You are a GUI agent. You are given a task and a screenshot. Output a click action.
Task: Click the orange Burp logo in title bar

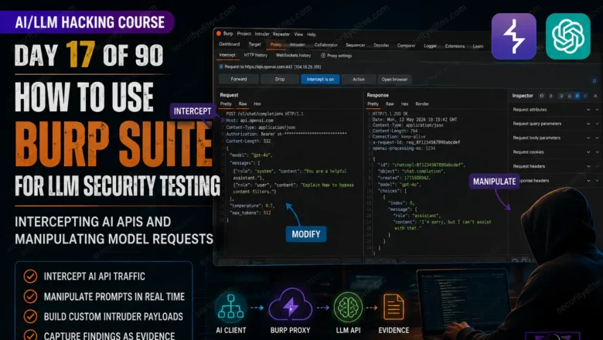(x=219, y=33)
